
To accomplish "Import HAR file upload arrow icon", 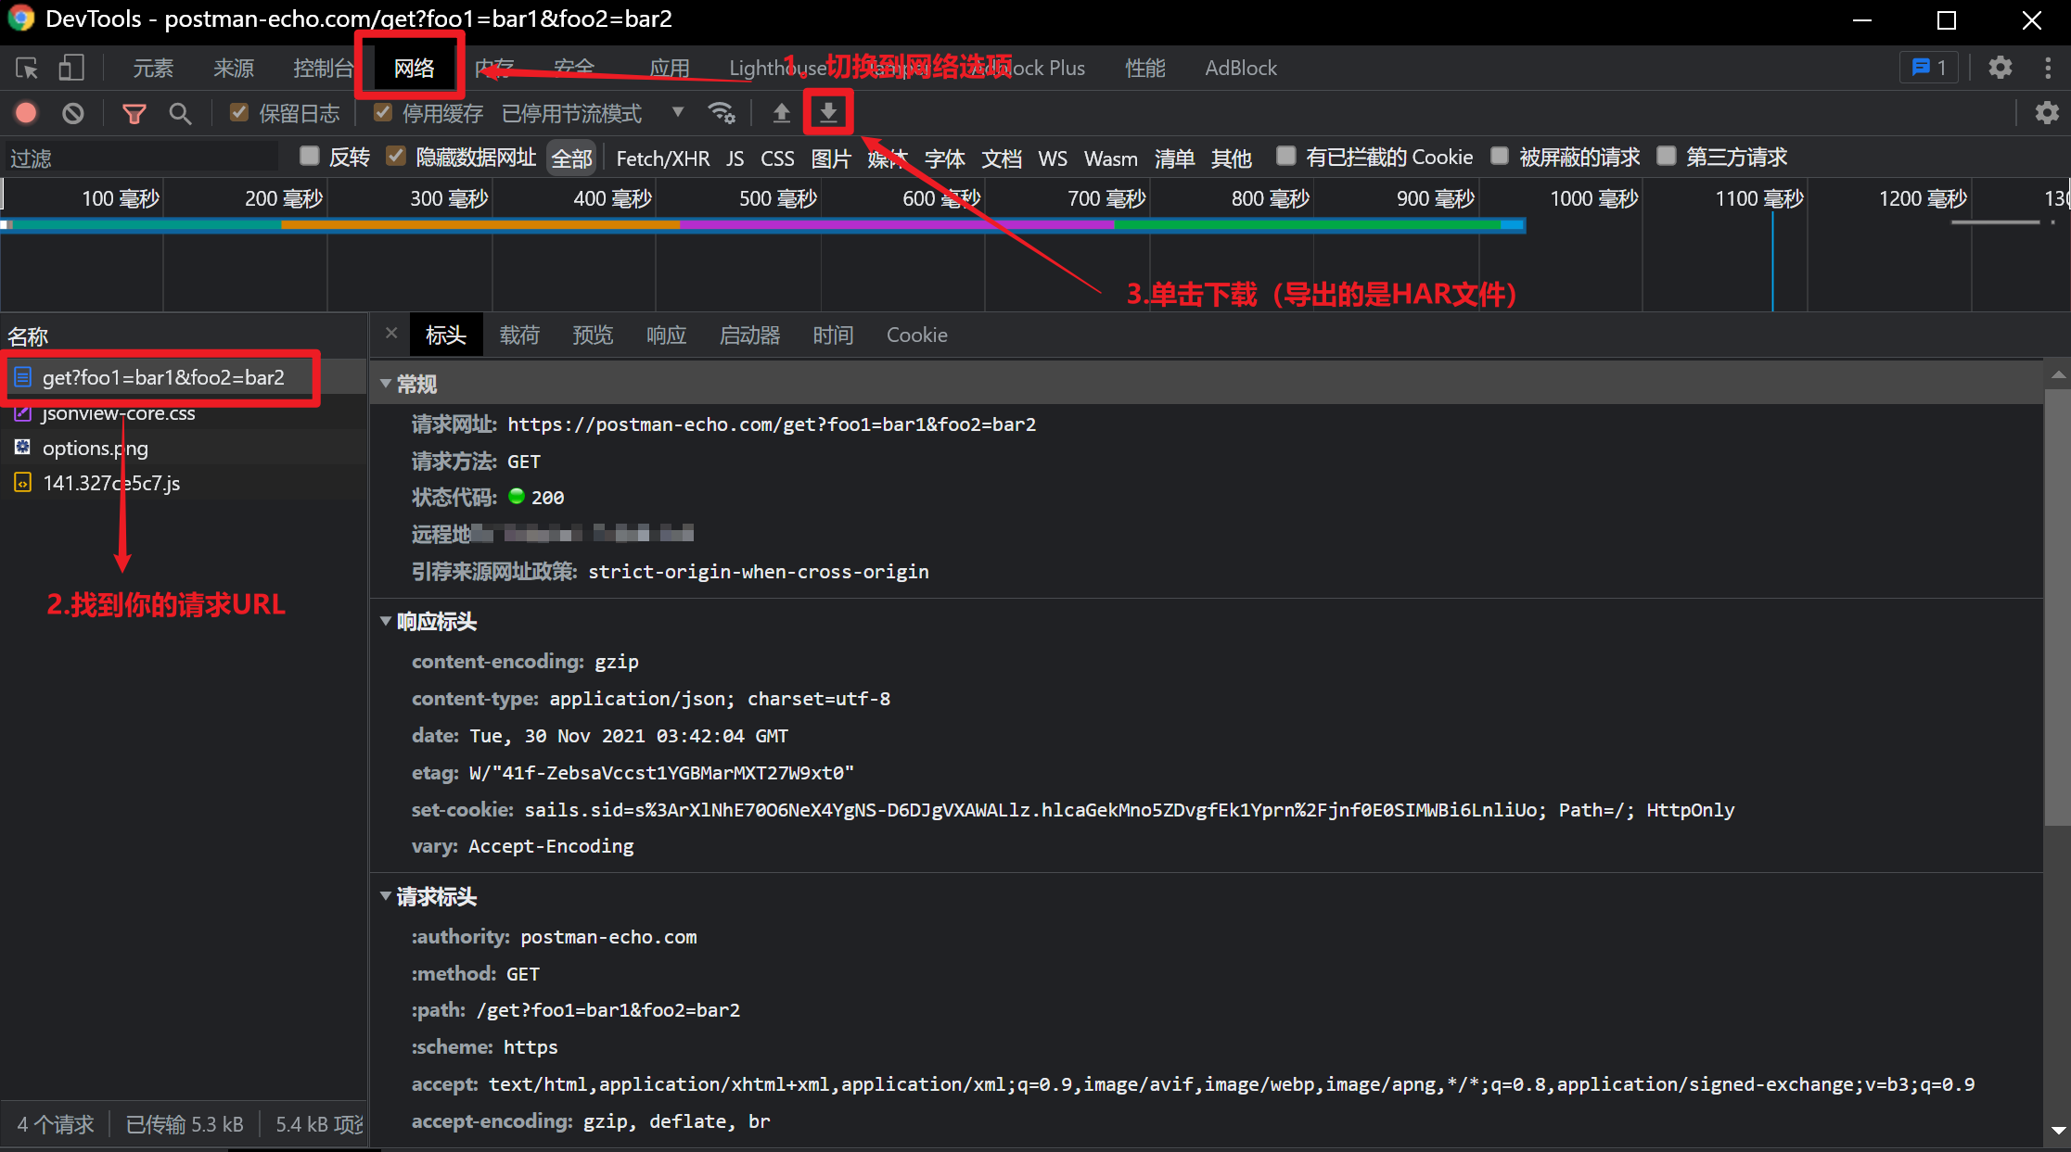I will coord(782,113).
